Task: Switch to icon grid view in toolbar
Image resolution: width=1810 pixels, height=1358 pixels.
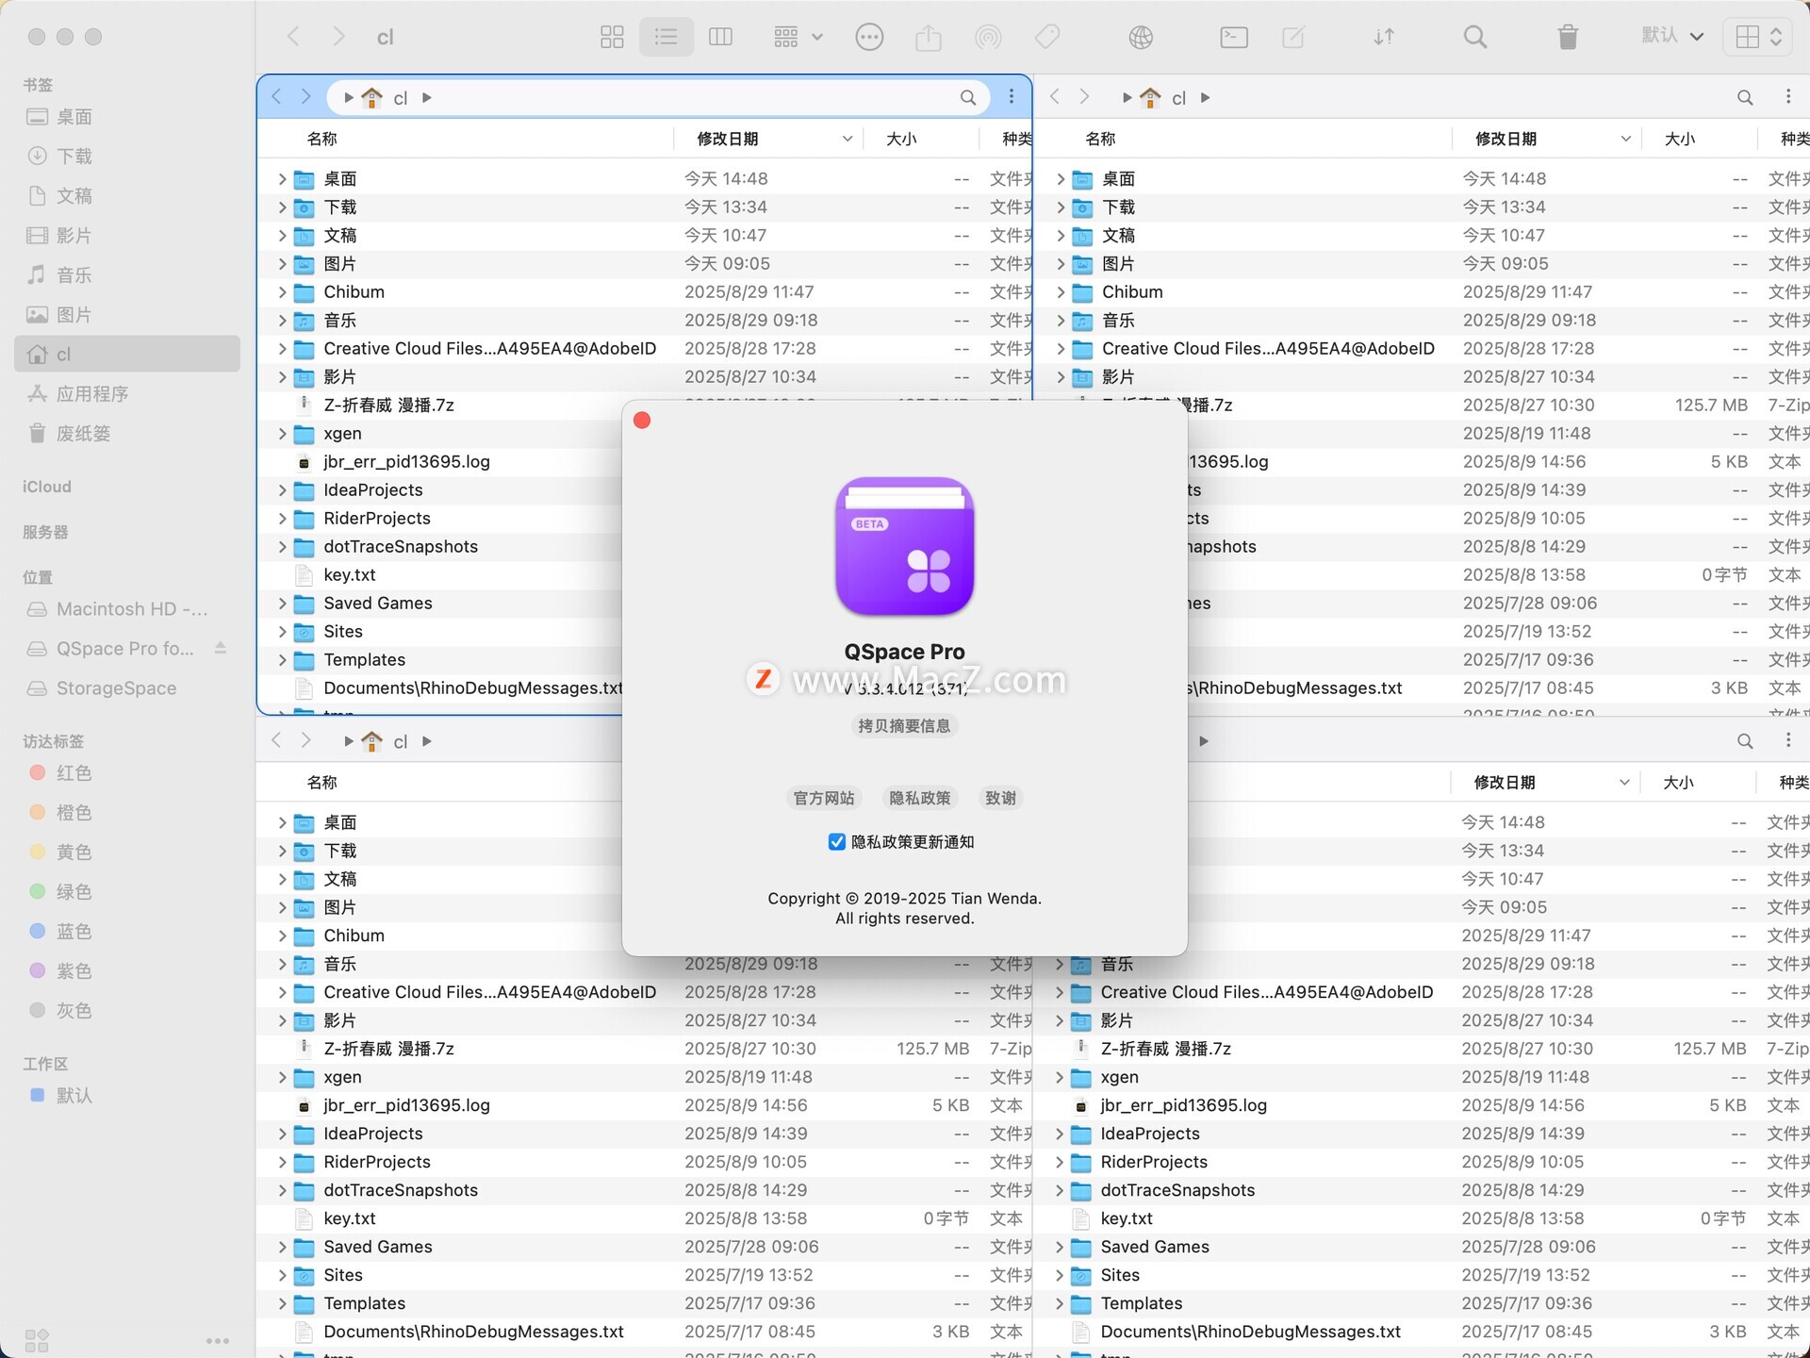Action: pyautogui.click(x=612, y=37)
